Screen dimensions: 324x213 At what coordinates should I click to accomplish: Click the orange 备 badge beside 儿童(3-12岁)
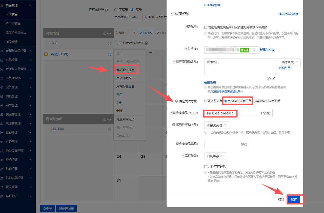[x=46, y=54]
